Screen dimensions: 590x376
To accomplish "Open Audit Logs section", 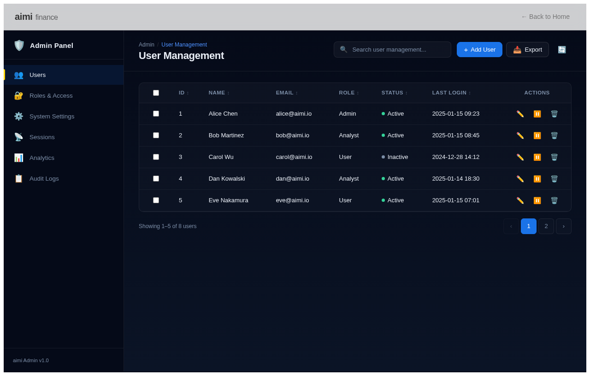I will point(64,178).
